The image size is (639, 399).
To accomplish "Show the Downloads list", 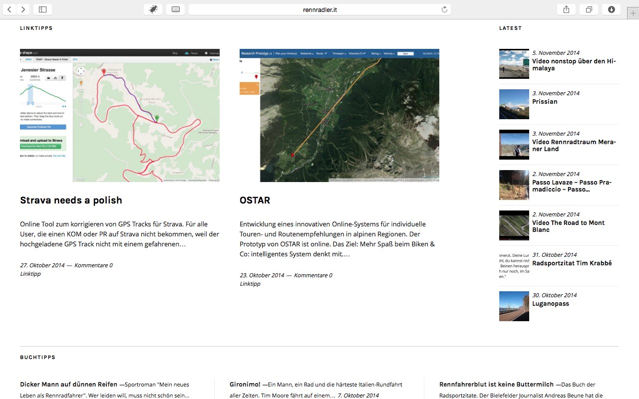I will [x=611, y=9].
